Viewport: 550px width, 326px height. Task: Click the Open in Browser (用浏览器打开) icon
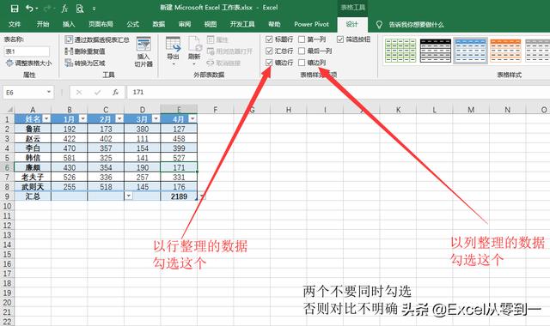tap(211, 51)
